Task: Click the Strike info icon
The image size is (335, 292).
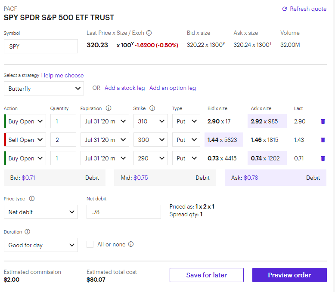Action: point(152,108)
